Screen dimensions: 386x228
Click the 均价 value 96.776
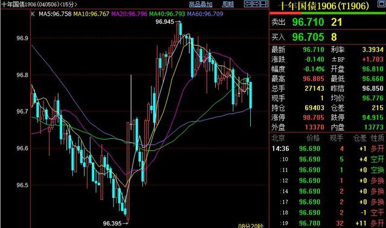tap(373, 98)
